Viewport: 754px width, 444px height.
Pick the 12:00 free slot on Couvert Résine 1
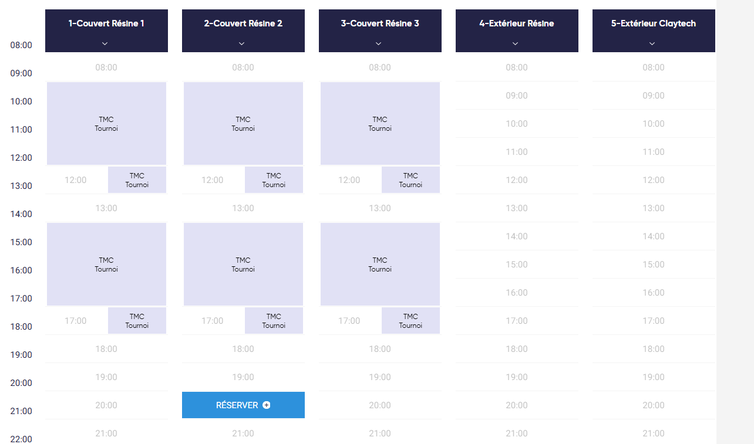pyautogui.click(x=76, y=180)
